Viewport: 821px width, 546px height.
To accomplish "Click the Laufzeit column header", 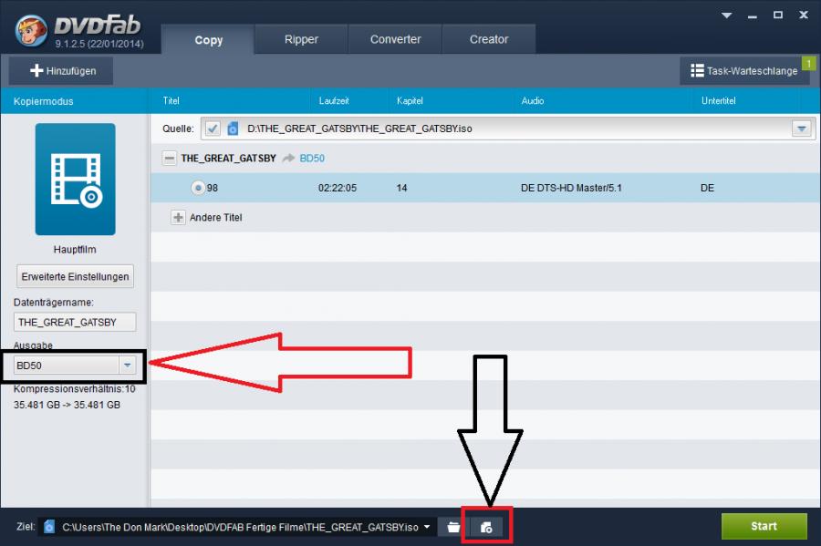I will coord(334,100).
